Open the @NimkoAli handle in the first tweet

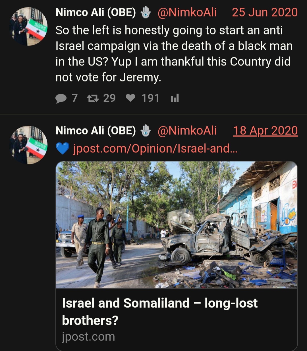click(187, 13)
